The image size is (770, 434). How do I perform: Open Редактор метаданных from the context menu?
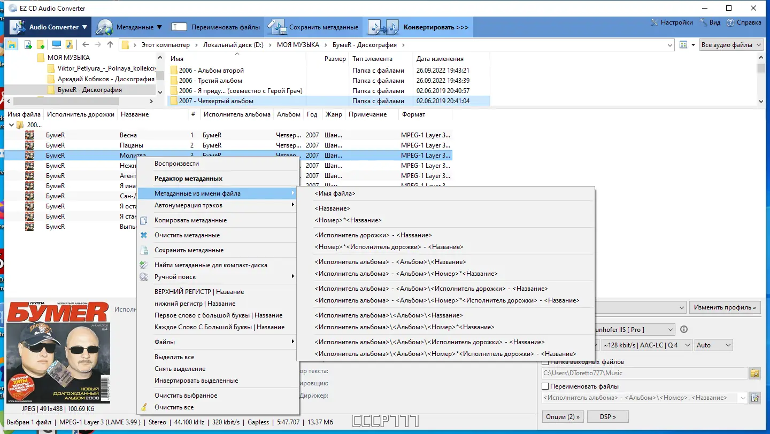click(217, 179)
